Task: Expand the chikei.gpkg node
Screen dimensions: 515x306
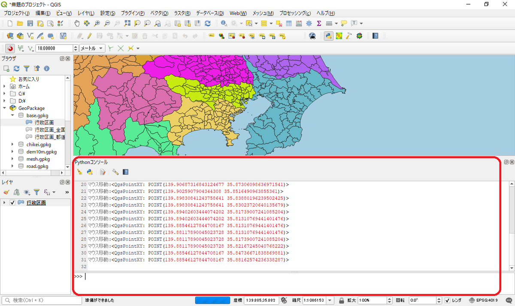Action: [x=12, y=145]
